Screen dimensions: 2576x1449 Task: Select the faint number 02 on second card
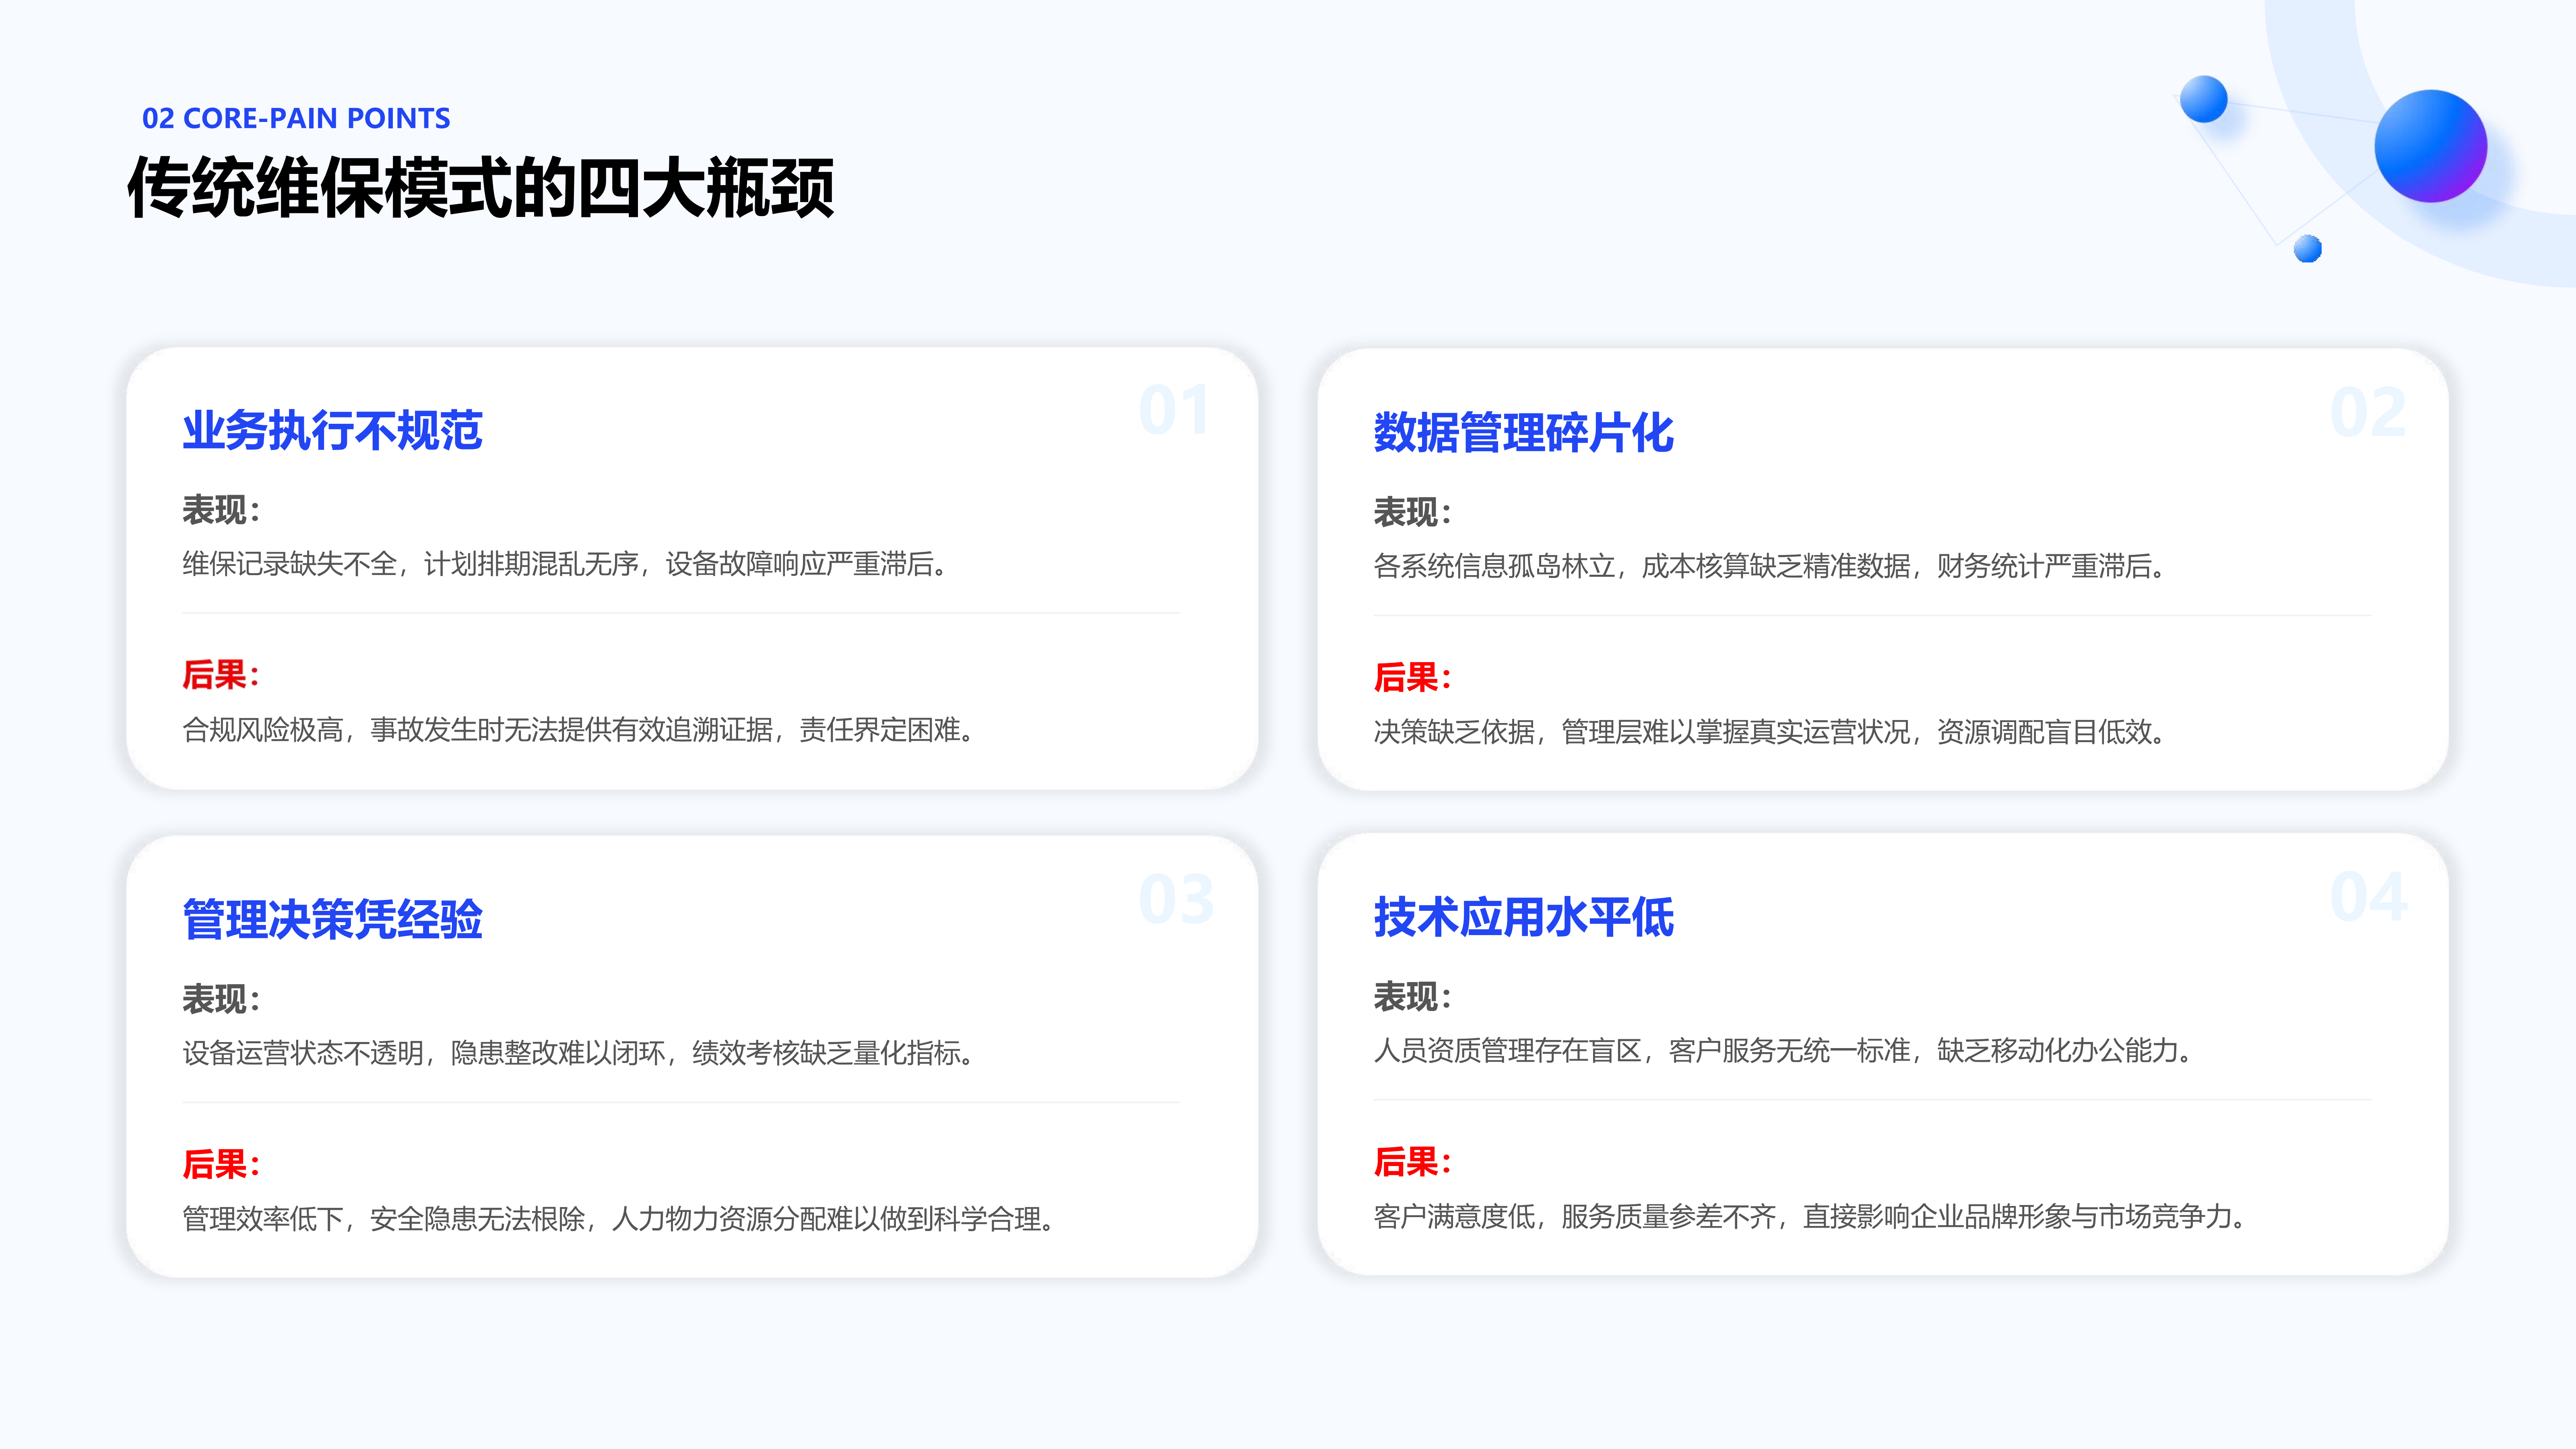(x=2367, y=412)
